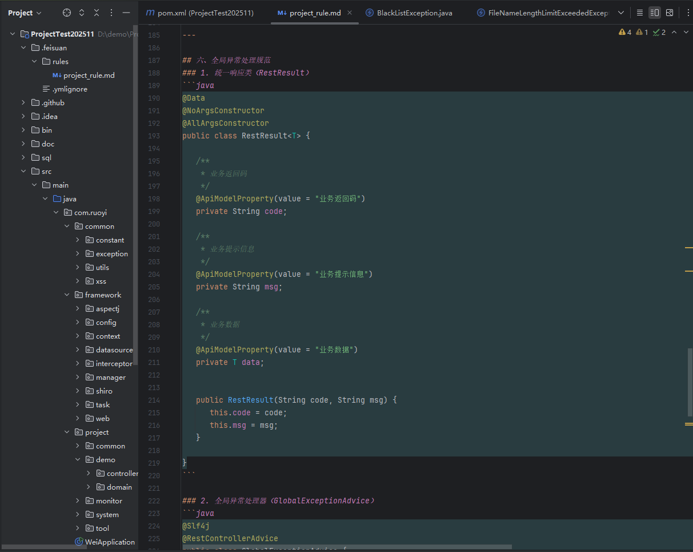Click the WeiApplication class icon
Screen dimensions: 693x552
pos(79,542)
